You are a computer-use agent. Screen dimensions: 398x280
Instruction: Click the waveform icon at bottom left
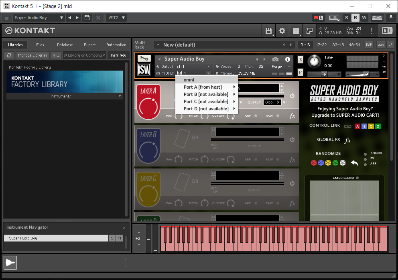(x=10, y=262)
